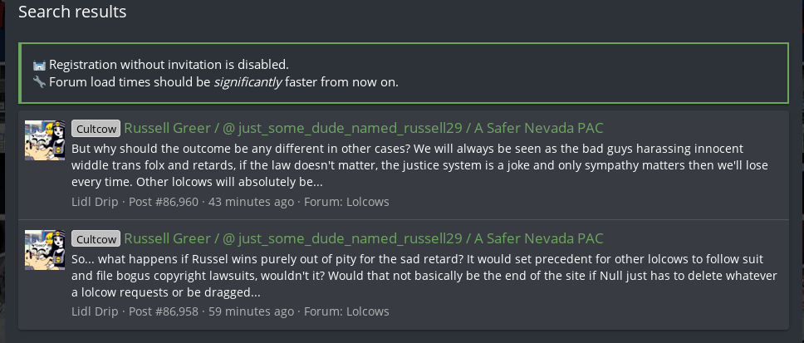Open Forum: Lolcows link under Post #86,958
The height and width of the screenshot is (343, 804).
(x=346, y=311)
